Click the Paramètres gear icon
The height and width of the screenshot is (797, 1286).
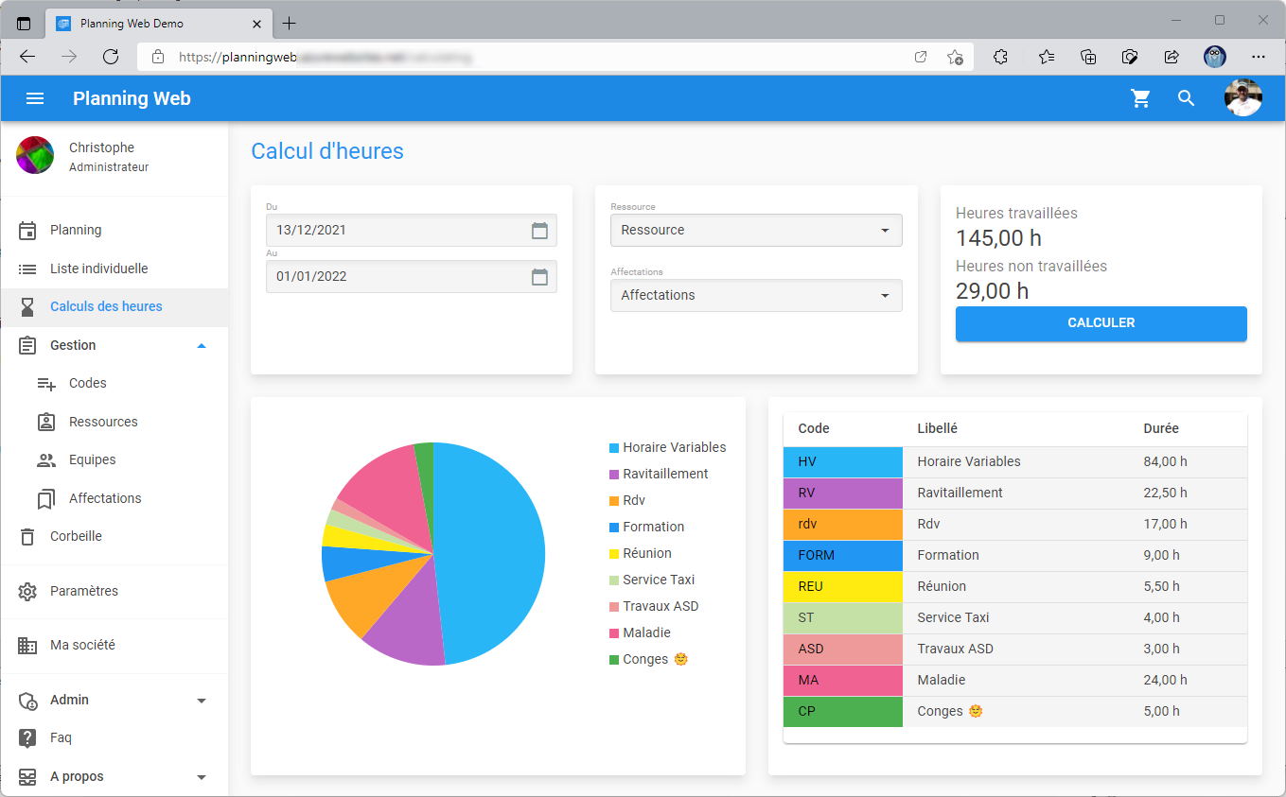tap(27, 591)
